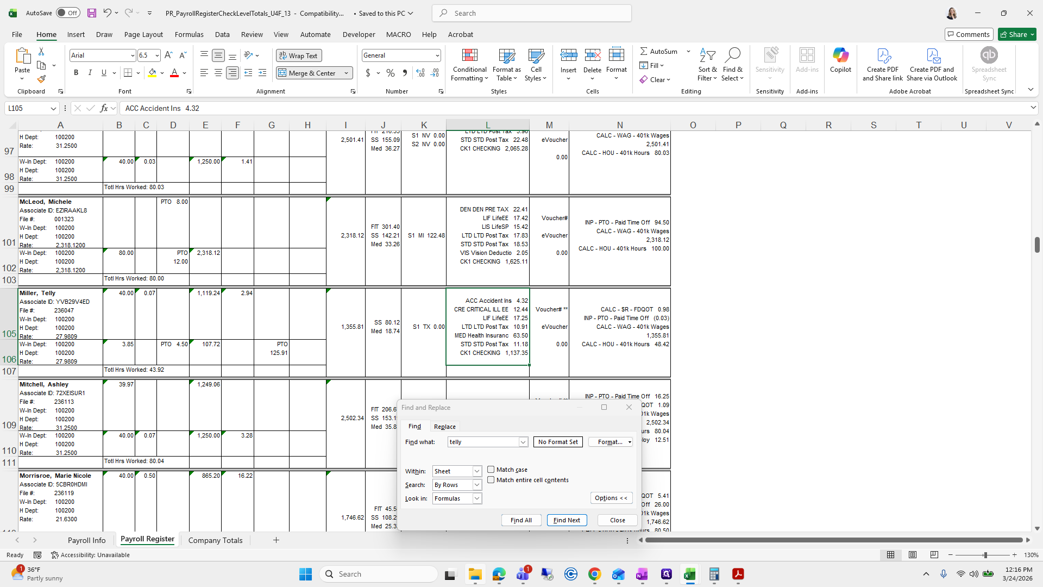
Task: Click the Percent Style icon
Action: [391, 73]
